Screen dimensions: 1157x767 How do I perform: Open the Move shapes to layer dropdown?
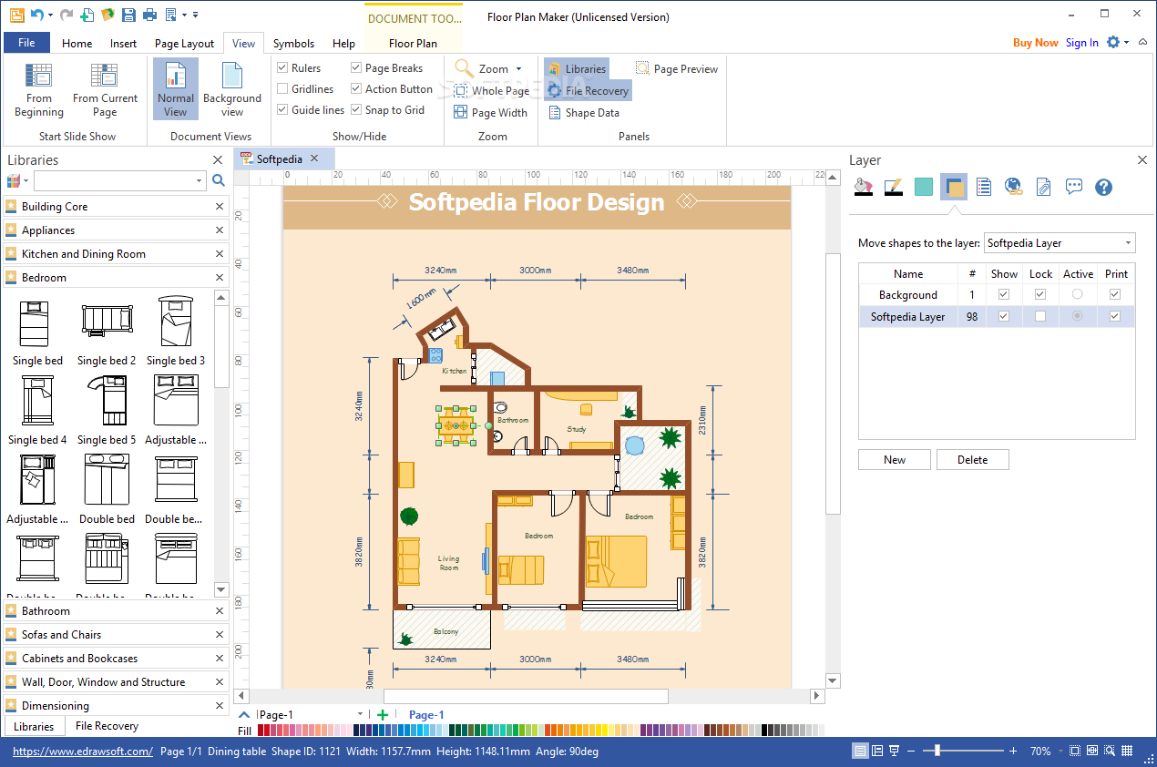point(1128,243)
